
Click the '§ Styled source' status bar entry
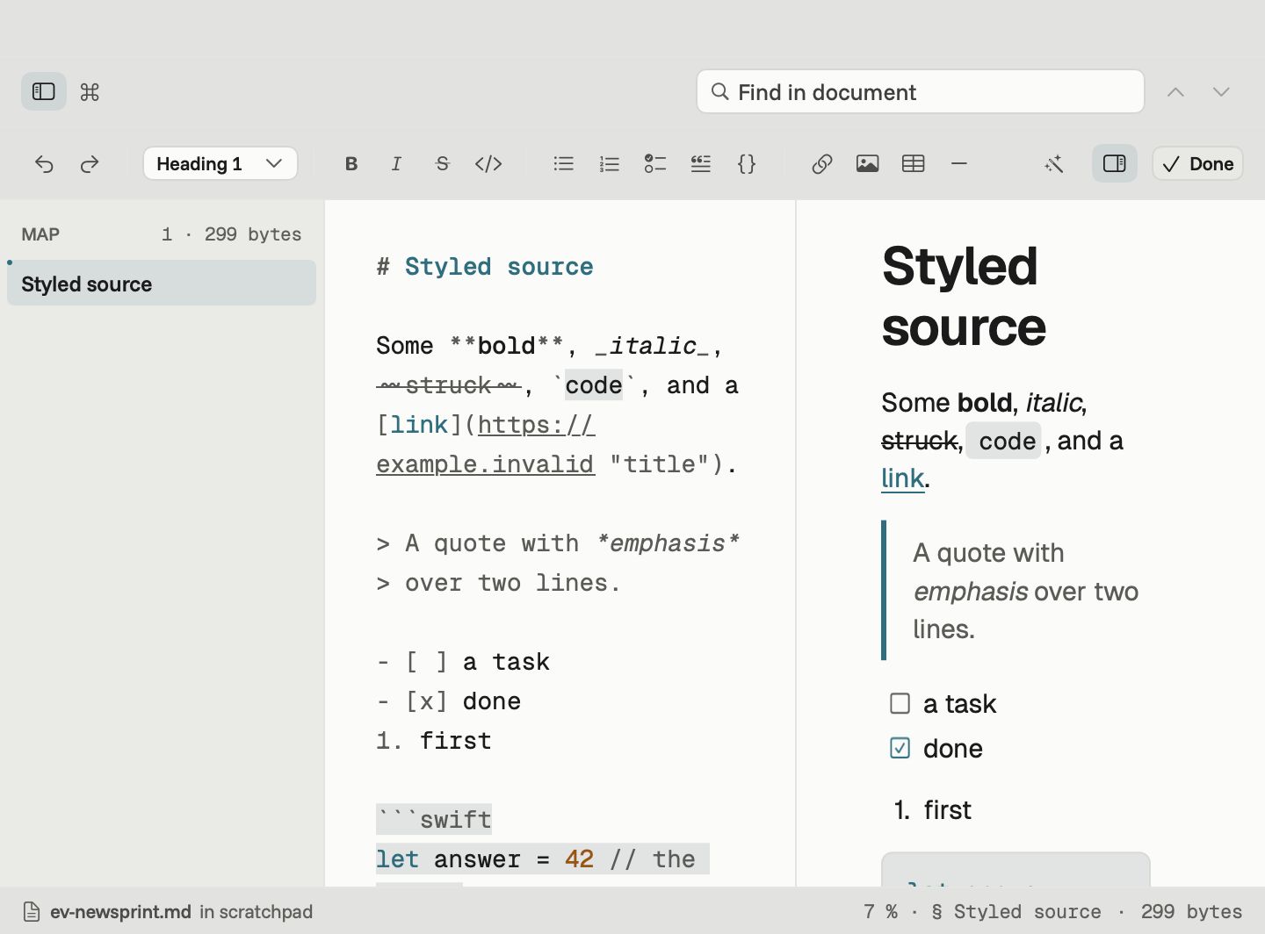pos(1016,912)
